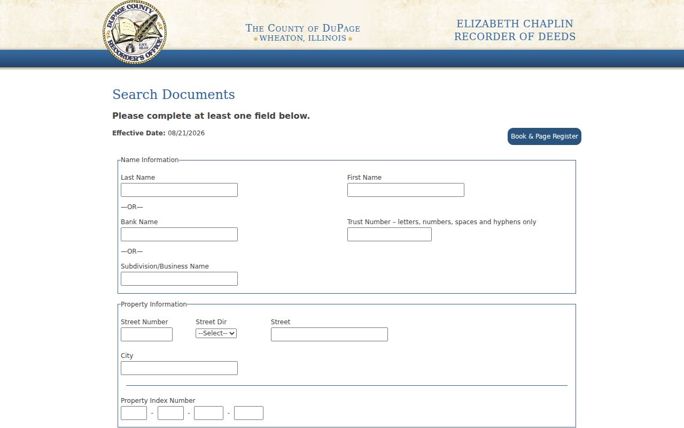Image resolution: width=684 pixels, height=428 pixels.
Task: Click the 'Search Documents' page heading
Action: pyautogui.click(x=174, y=95)
